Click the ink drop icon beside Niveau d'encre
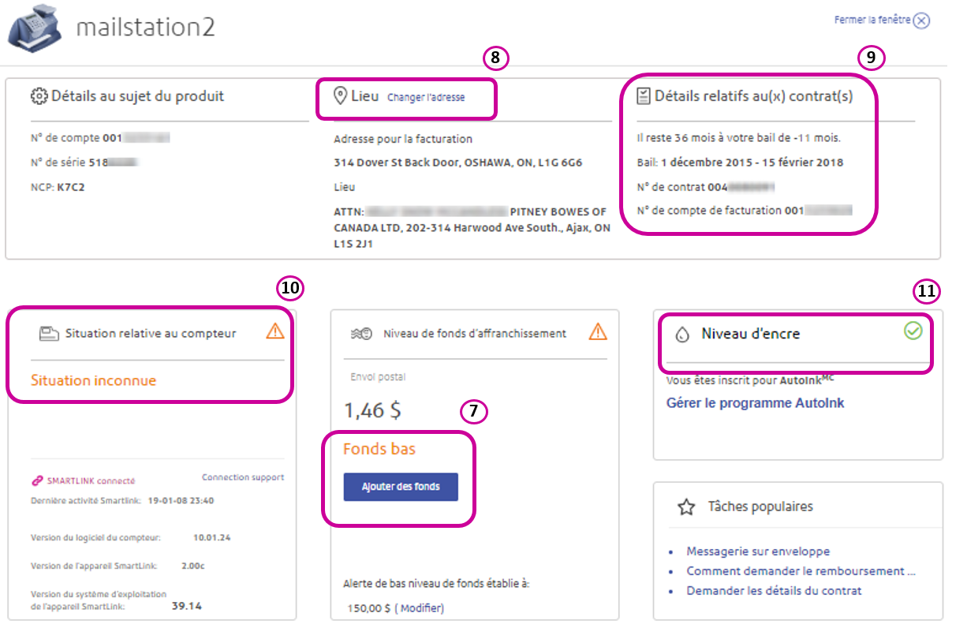 683,335
